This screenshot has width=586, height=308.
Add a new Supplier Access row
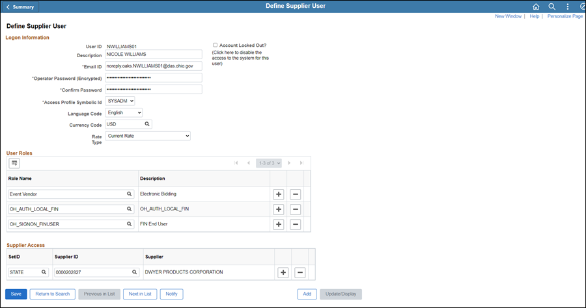tap(283, 272)
